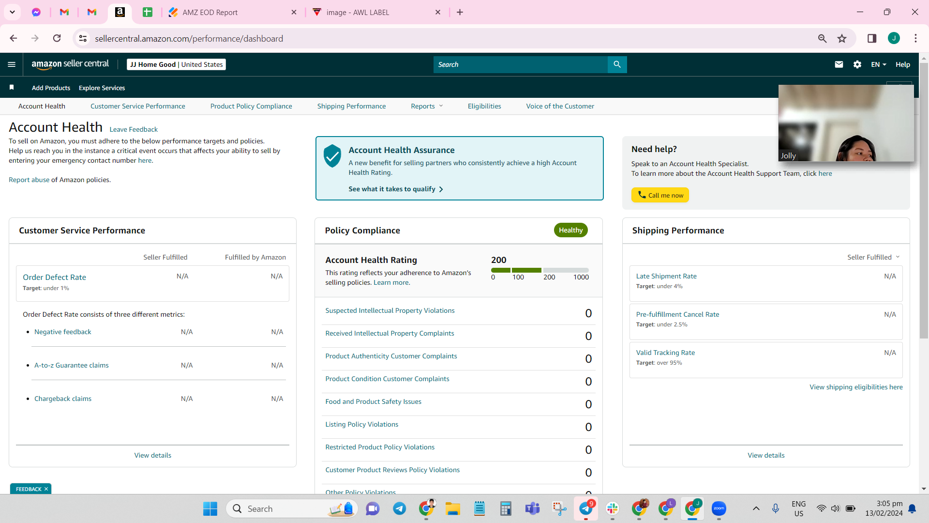Click the Add Products menu item
The image size is (929, 523).
point(51,88)
